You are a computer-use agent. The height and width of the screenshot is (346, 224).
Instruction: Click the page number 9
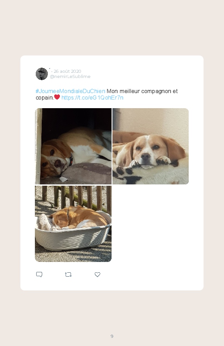click(x=112, y=336)
